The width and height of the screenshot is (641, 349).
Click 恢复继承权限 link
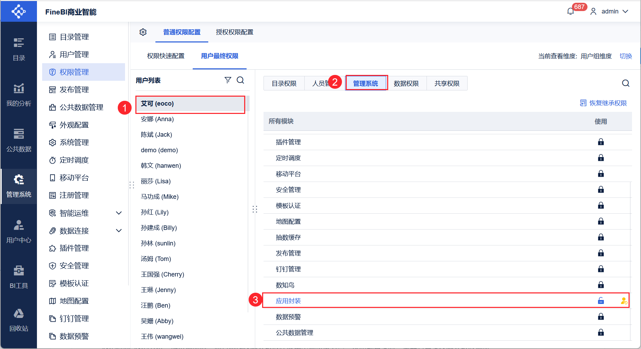pyautogui.click(x=603, y=103)
